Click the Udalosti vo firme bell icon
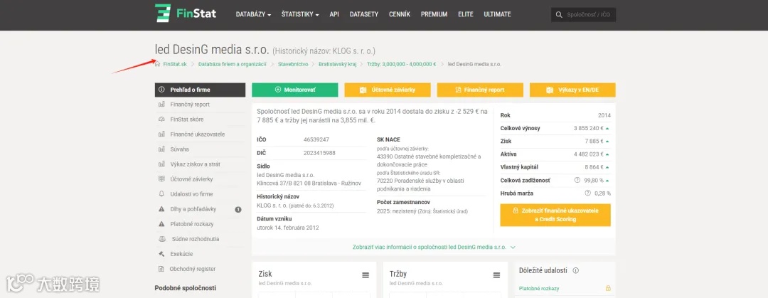The image size is (768, 298). click(x=161, y=194)
